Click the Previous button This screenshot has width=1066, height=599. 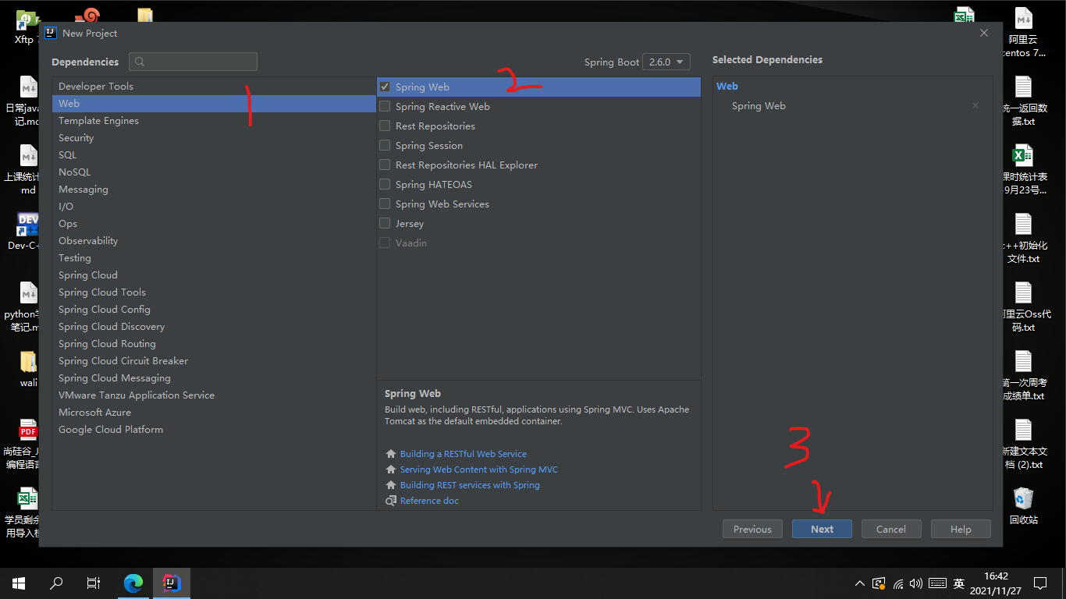point(752,529)
